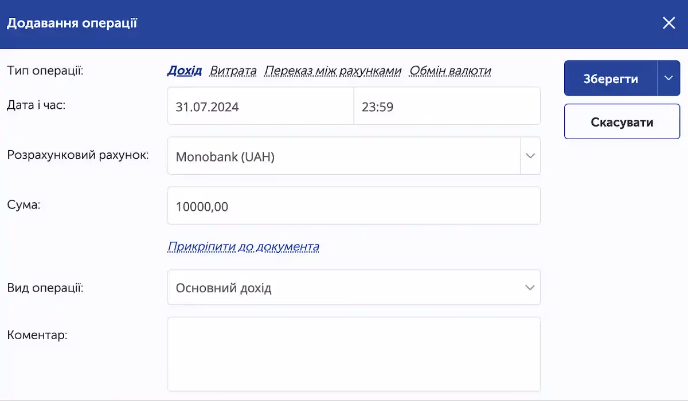Select the time field showing 23:59
The height and width of the screenshot is (401, 688).
(x=447, y=105)
